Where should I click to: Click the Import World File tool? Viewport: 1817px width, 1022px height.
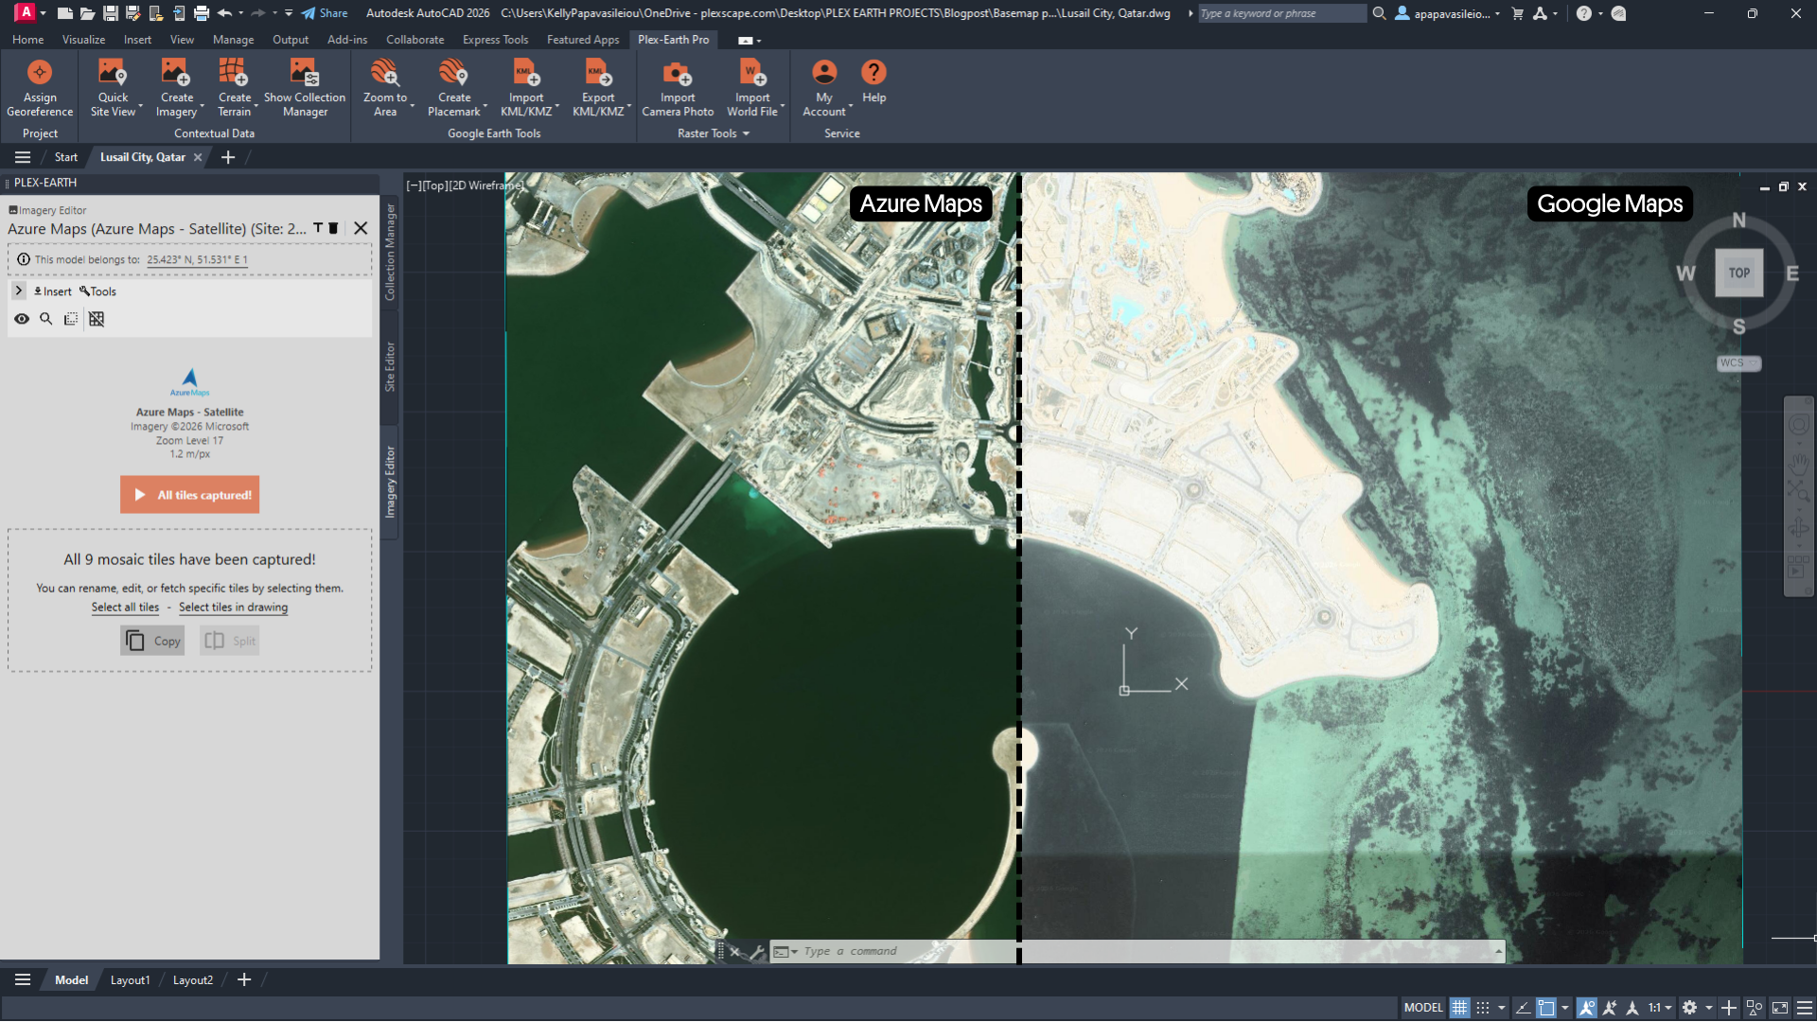point(752,88)
